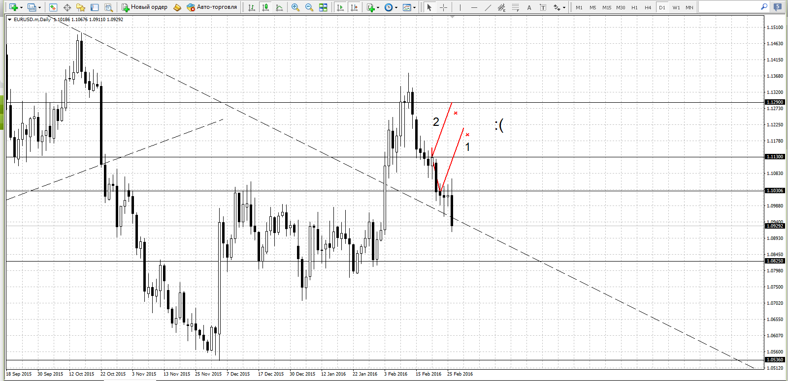788x381 pixels.
Task: Expand the templates dropdown arrow
Action: [x=414, y=8]
